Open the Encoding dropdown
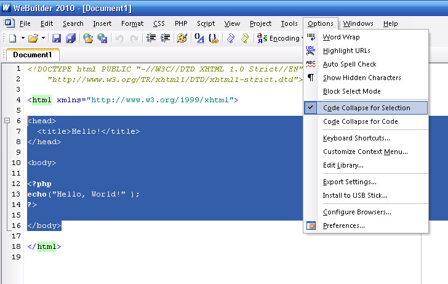 280,38
